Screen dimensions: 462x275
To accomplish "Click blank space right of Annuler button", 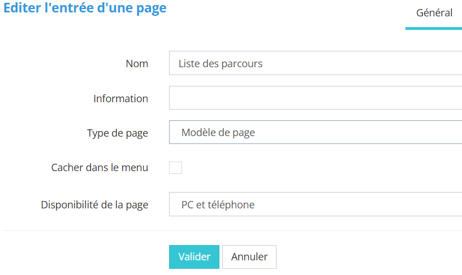I will coord(368,257).
